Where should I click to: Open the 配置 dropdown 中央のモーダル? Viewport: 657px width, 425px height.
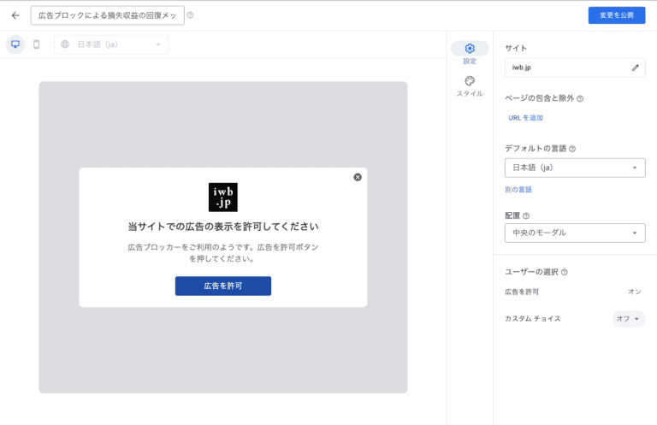coord(575,233)
